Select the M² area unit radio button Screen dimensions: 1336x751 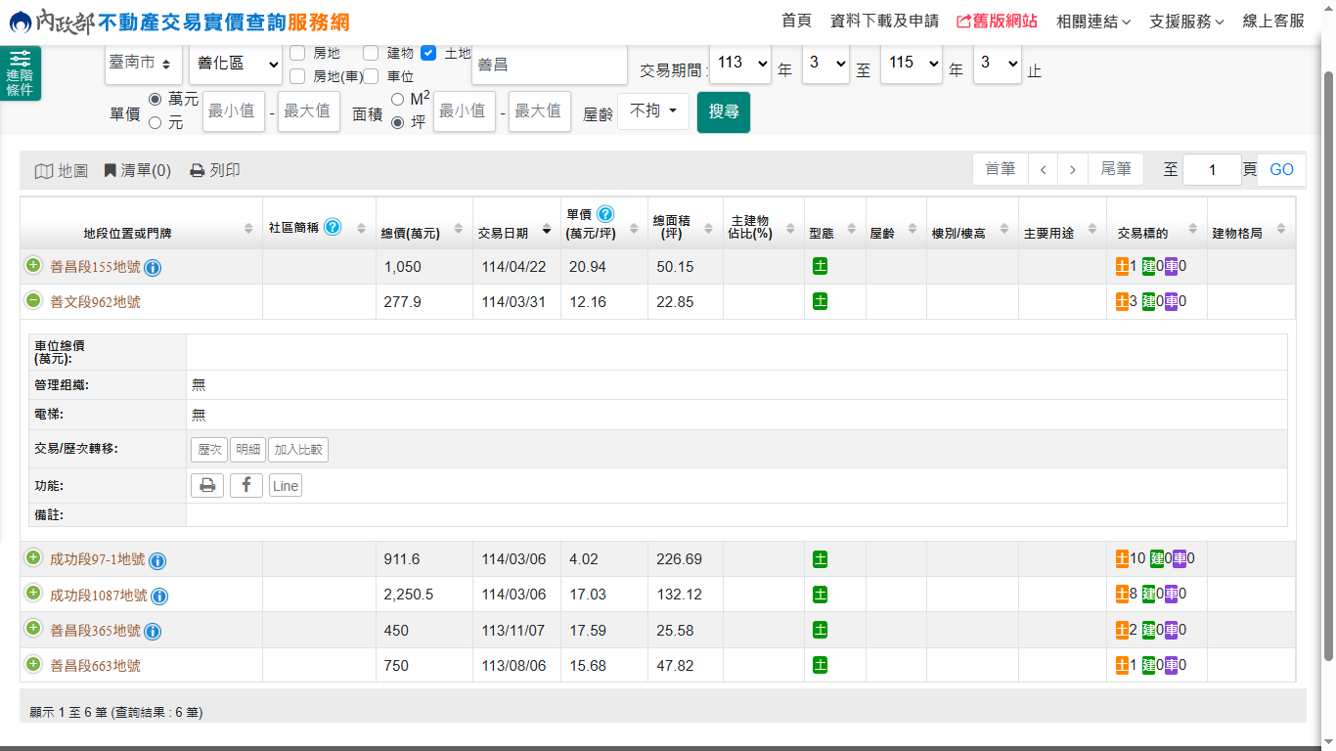(397, 99)
